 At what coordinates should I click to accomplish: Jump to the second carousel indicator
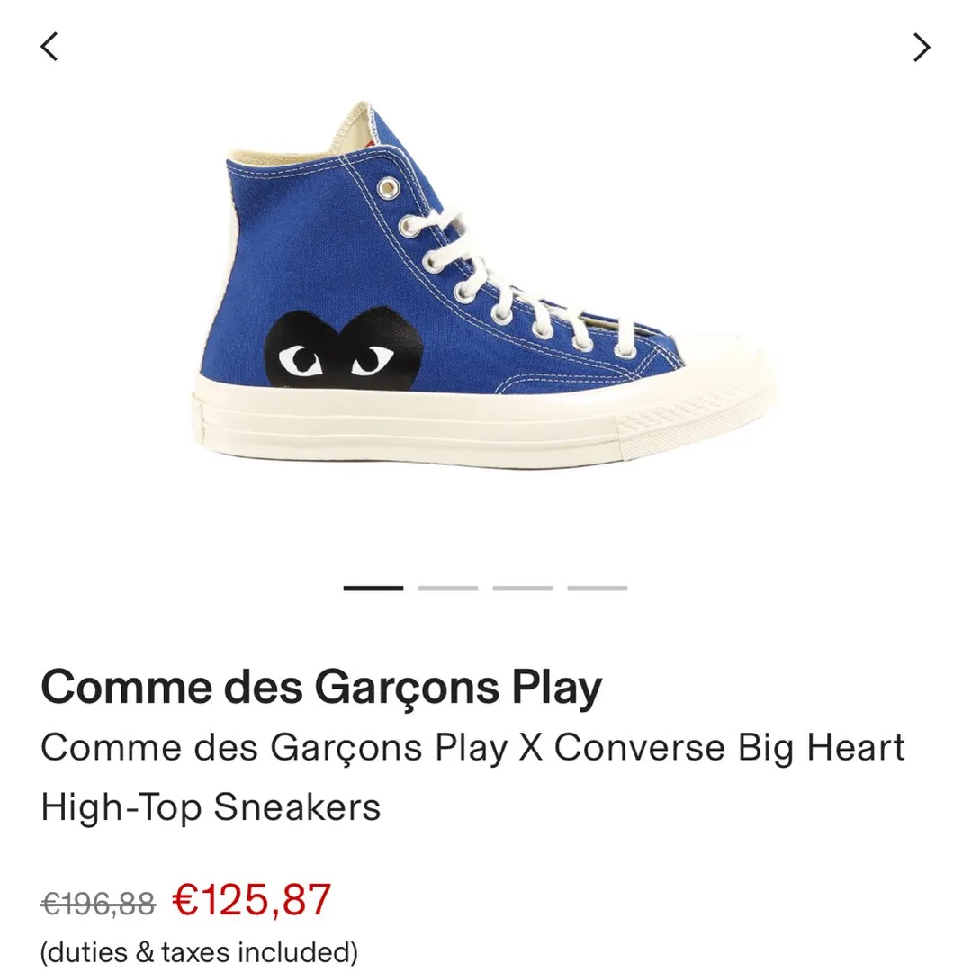448,588
